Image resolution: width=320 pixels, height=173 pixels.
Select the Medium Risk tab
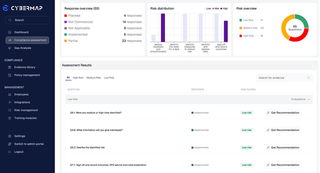[x=93, y=78]
